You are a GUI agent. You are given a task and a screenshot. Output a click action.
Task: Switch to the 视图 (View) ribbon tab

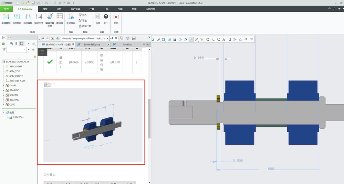(x=120, y=9)
